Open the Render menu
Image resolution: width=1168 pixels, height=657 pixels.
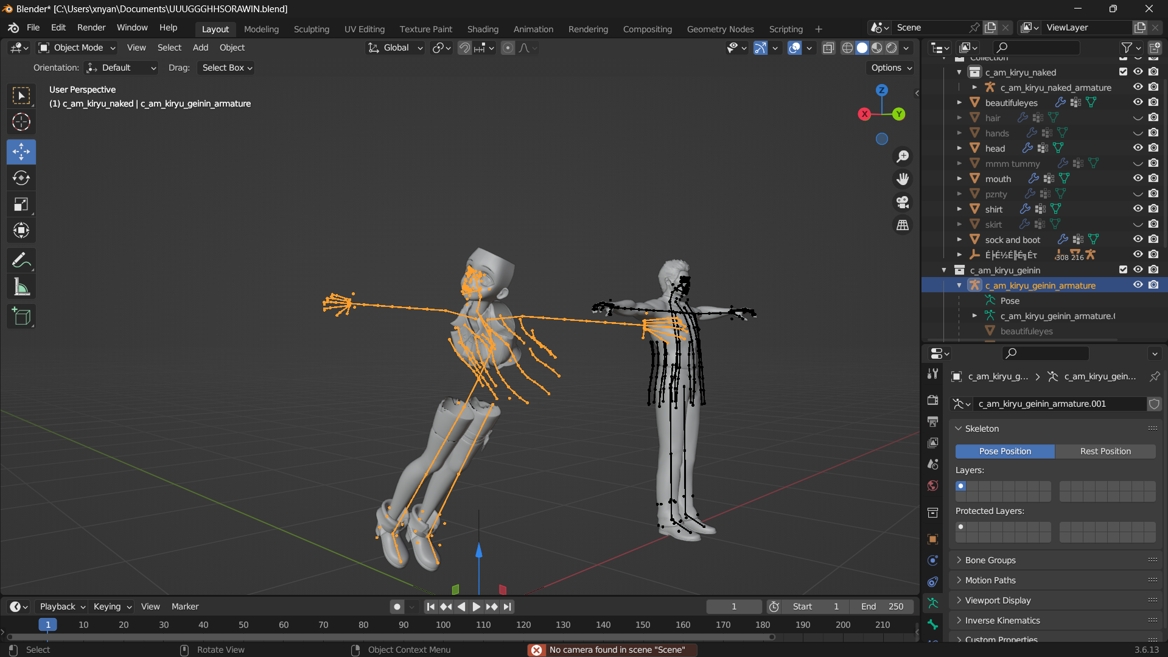point(91,27)
